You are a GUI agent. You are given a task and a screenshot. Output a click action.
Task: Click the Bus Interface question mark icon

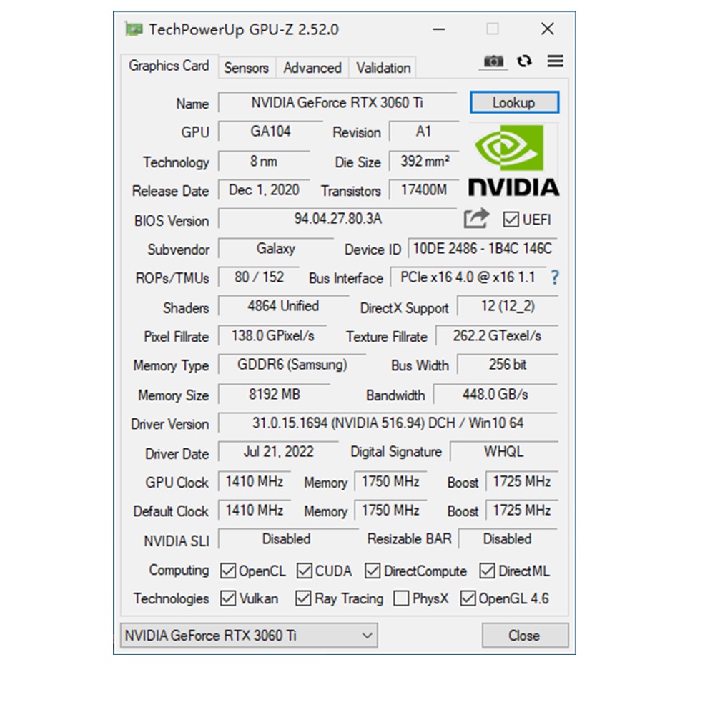(554, 278)
